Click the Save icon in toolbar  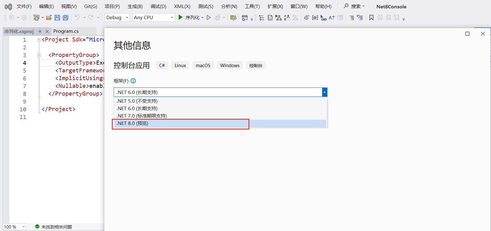click(57, 18)
